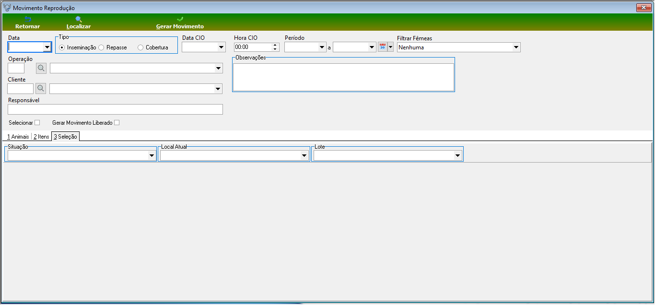655x305 pixels.
Task: Open the Filtrar Fêmeas dropdown
Action: pos(516,47)
